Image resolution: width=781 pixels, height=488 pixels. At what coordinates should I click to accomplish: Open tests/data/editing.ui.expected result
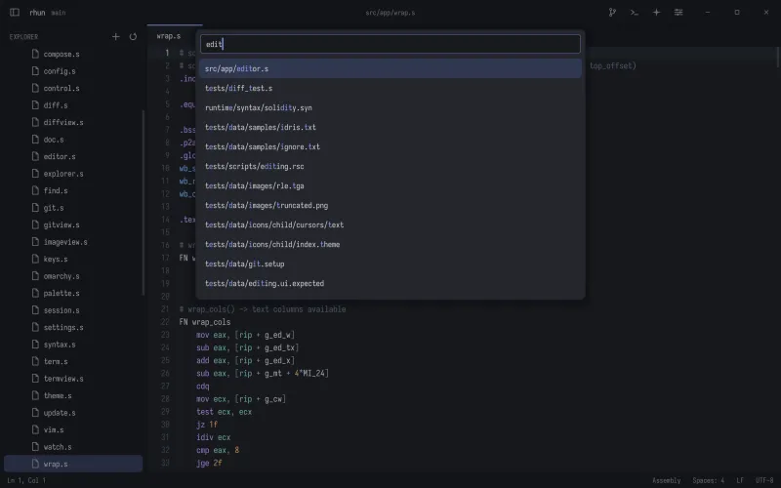tap(390, 283)
